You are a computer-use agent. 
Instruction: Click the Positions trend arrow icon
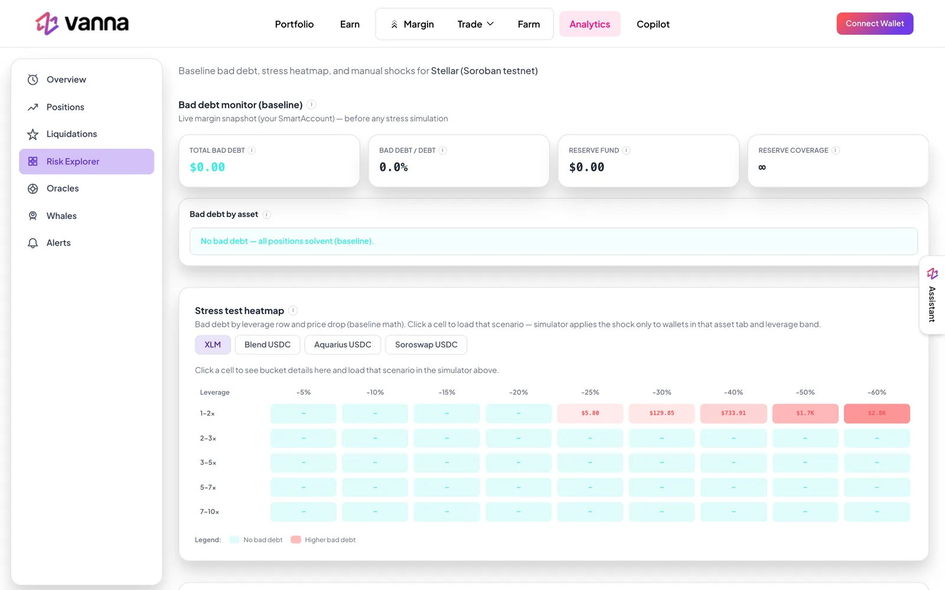tap(33, 107)
